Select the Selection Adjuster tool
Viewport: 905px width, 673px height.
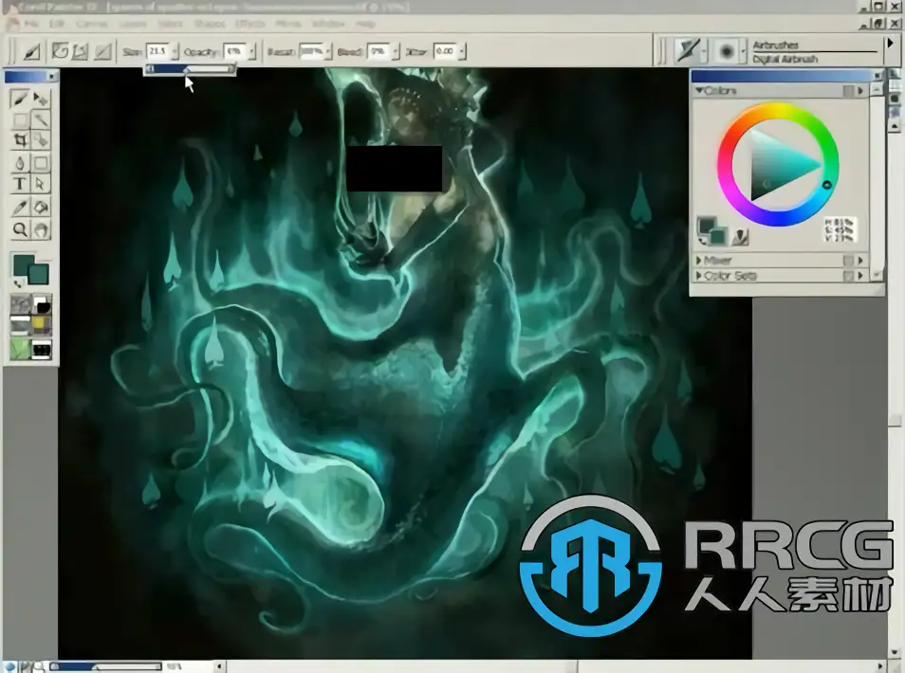(x=41, y=140)
